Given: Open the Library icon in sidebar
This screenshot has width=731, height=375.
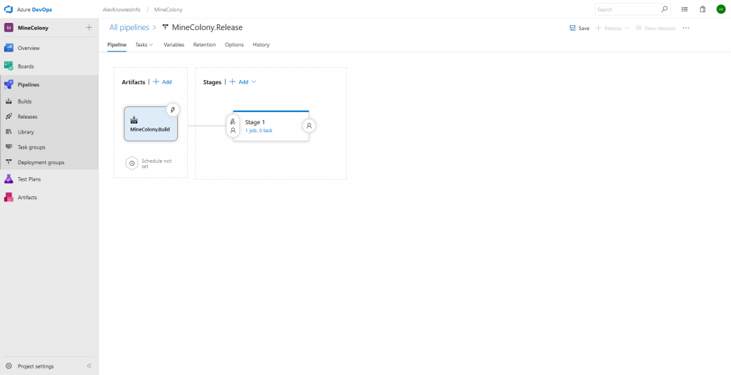Looking at the screenshot, I should click(9, 131).
